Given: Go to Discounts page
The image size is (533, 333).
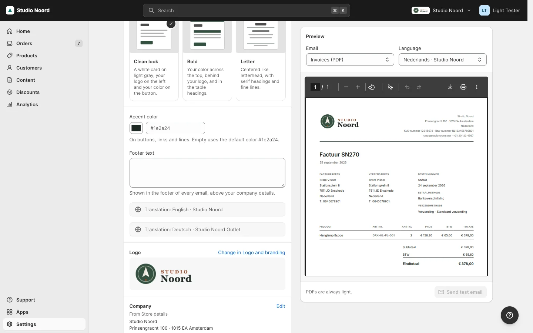Looking at the screenshot, I should coord(44,92).
